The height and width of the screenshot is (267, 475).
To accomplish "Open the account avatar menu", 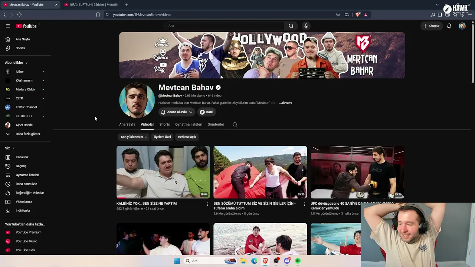I will tap(462, 26).
